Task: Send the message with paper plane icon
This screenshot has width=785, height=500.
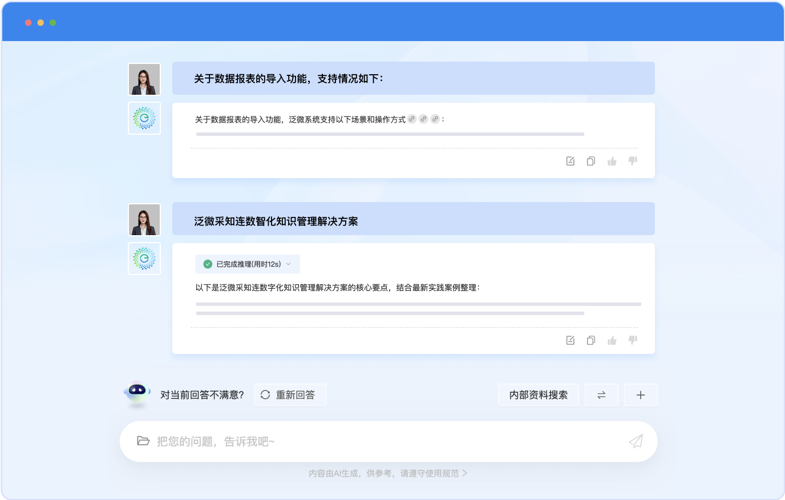Action: click(x=636, y=441)
